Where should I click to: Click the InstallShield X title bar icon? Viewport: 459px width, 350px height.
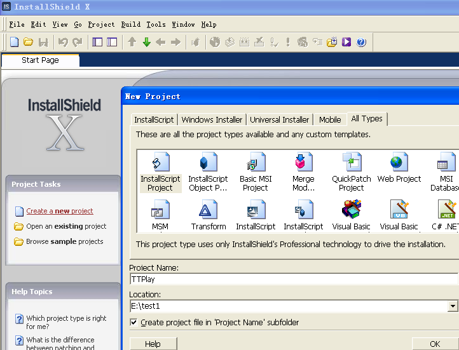pyautogui.click(x=6, y=6)
